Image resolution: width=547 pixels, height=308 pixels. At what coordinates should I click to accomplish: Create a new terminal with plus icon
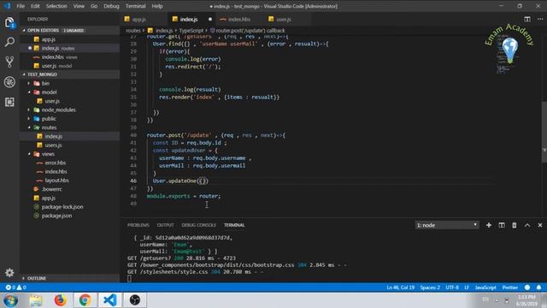point(489,225)
